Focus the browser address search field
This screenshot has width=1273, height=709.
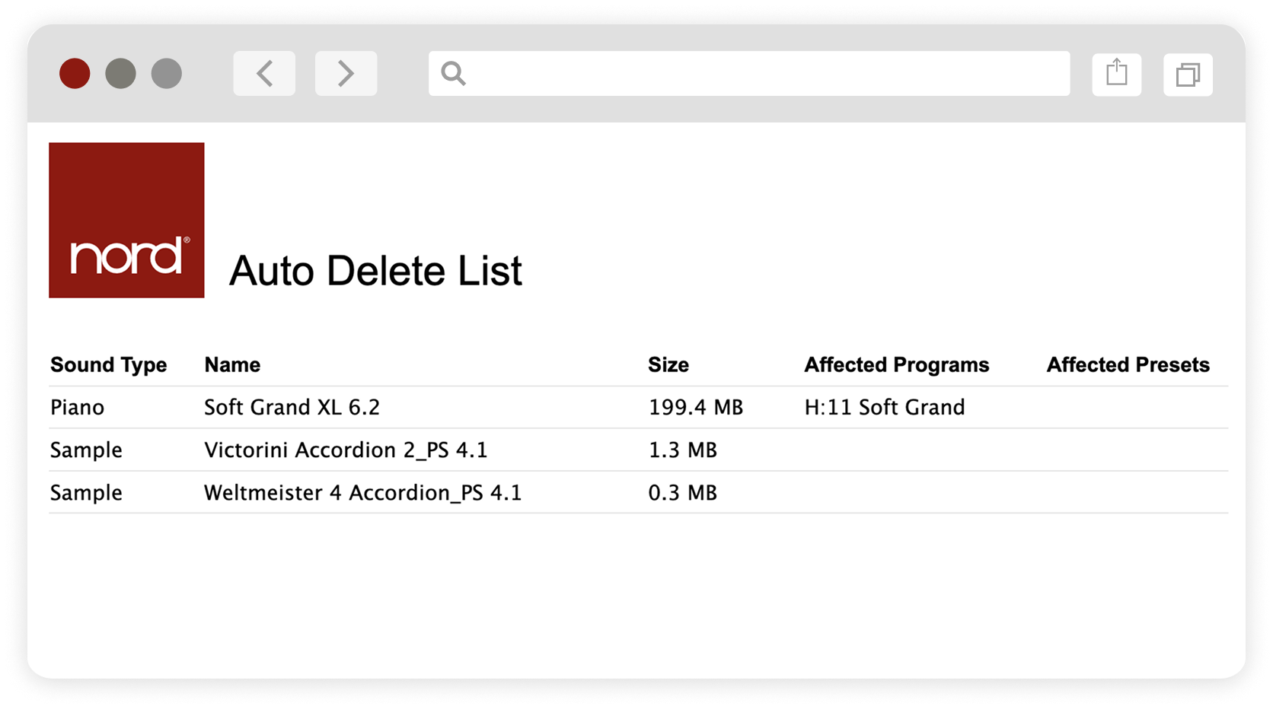(749, 74)
